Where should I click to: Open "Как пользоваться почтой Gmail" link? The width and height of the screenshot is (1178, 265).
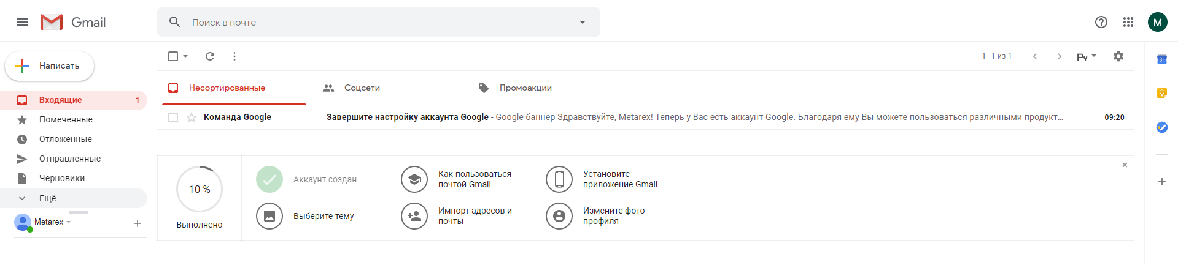click(x=475, y=179)
